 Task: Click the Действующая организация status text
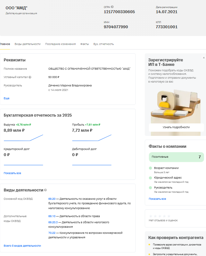click(21, 13)
